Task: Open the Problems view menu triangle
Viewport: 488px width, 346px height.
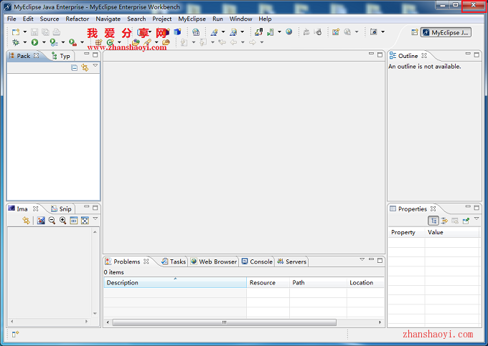Action: click(x=362, y=259)
